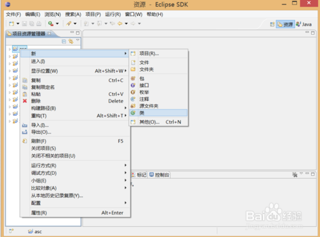Open the Forward history dropdown arrow
This screenshot has height=237, width=320.
click(x=140, y=24)
